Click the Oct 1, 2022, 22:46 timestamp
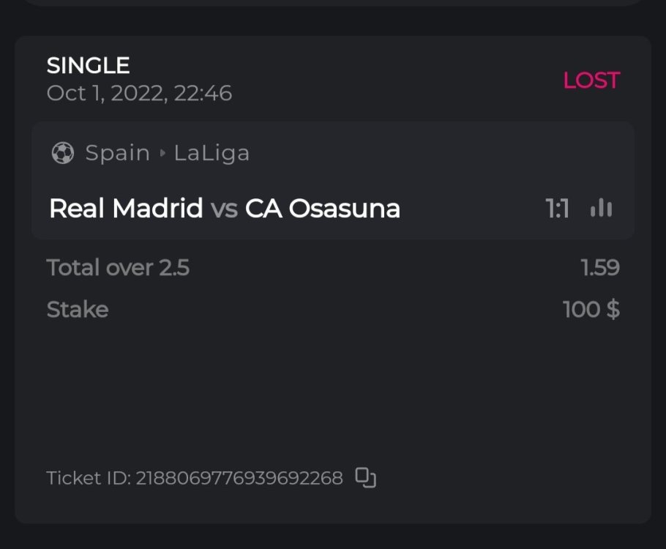The image size is (666, 549). pos(139,94)
